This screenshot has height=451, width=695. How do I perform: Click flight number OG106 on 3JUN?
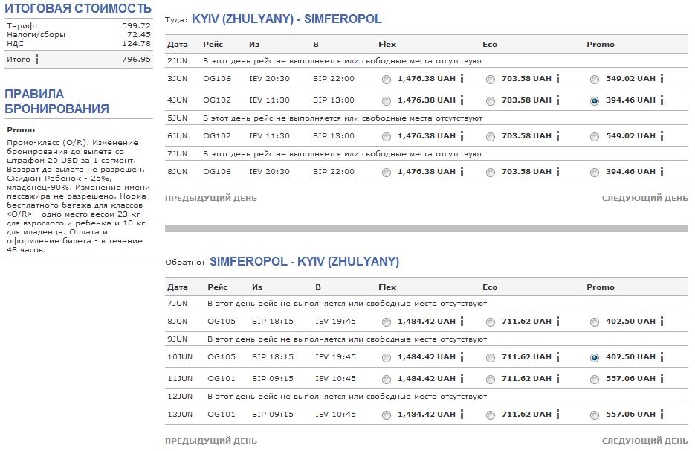217,79
